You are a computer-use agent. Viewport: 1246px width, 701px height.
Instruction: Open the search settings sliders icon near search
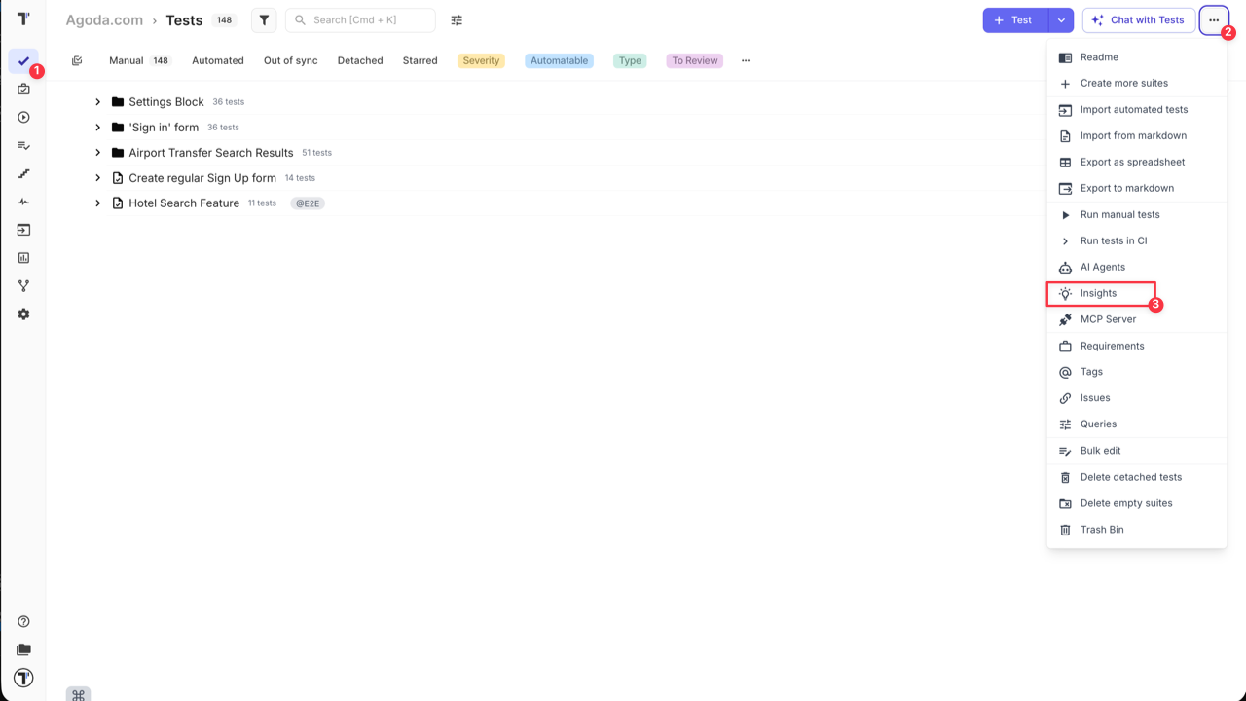coord(456,19)
